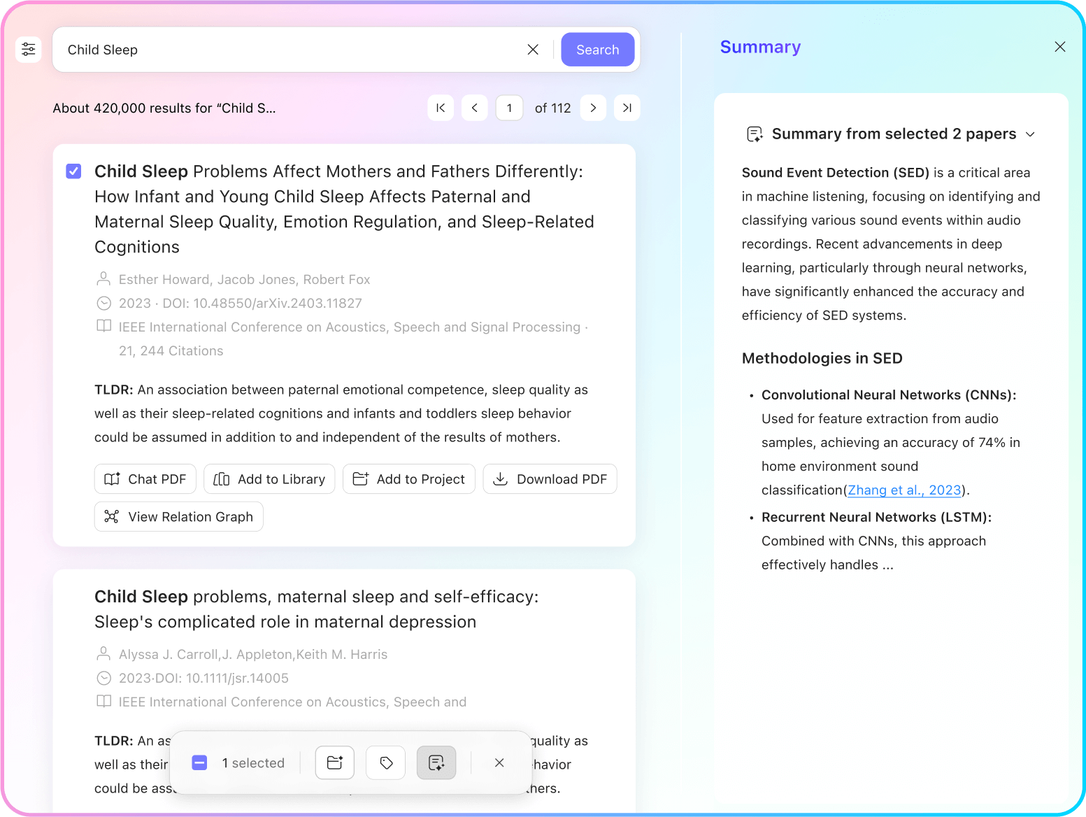Uncheck the first paper's checkbox

(73, 171)
